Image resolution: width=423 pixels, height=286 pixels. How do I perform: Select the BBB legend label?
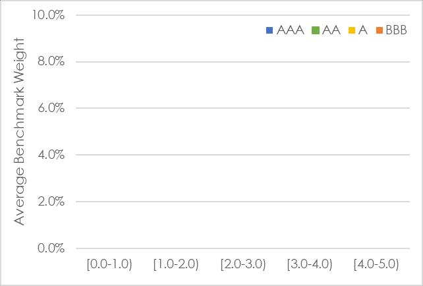click(x=396, y=30)
